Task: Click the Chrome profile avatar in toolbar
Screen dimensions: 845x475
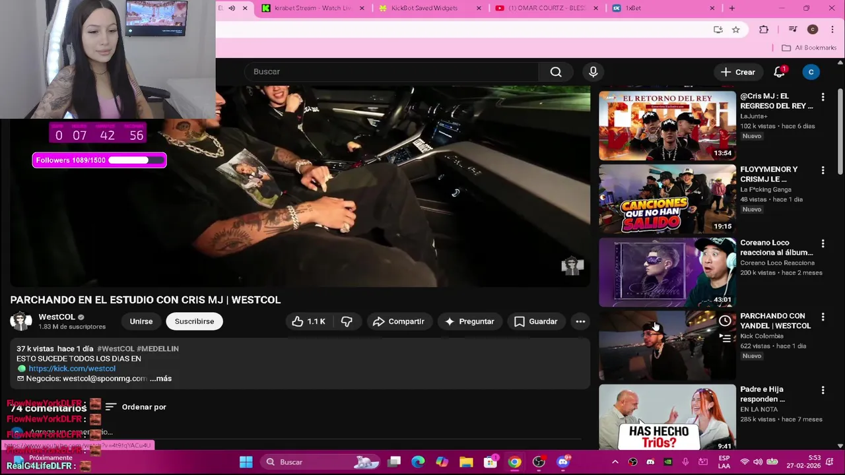Action: pos(813,30)
